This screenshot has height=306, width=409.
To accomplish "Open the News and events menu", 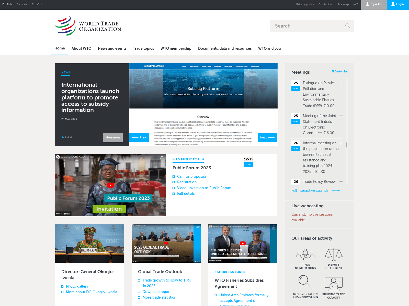I will [x=112, y=48].
